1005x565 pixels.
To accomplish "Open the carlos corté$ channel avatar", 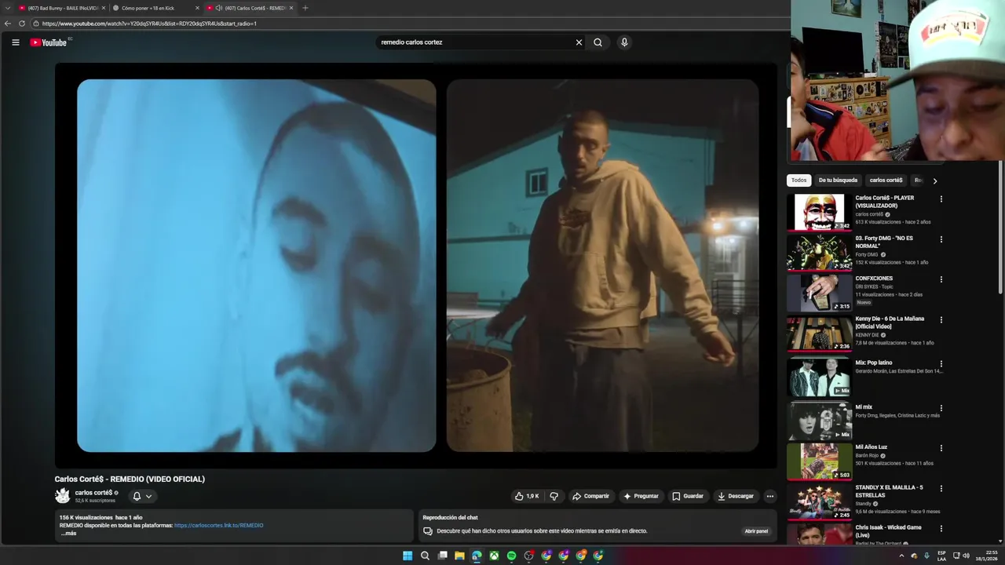I will 62,496.
